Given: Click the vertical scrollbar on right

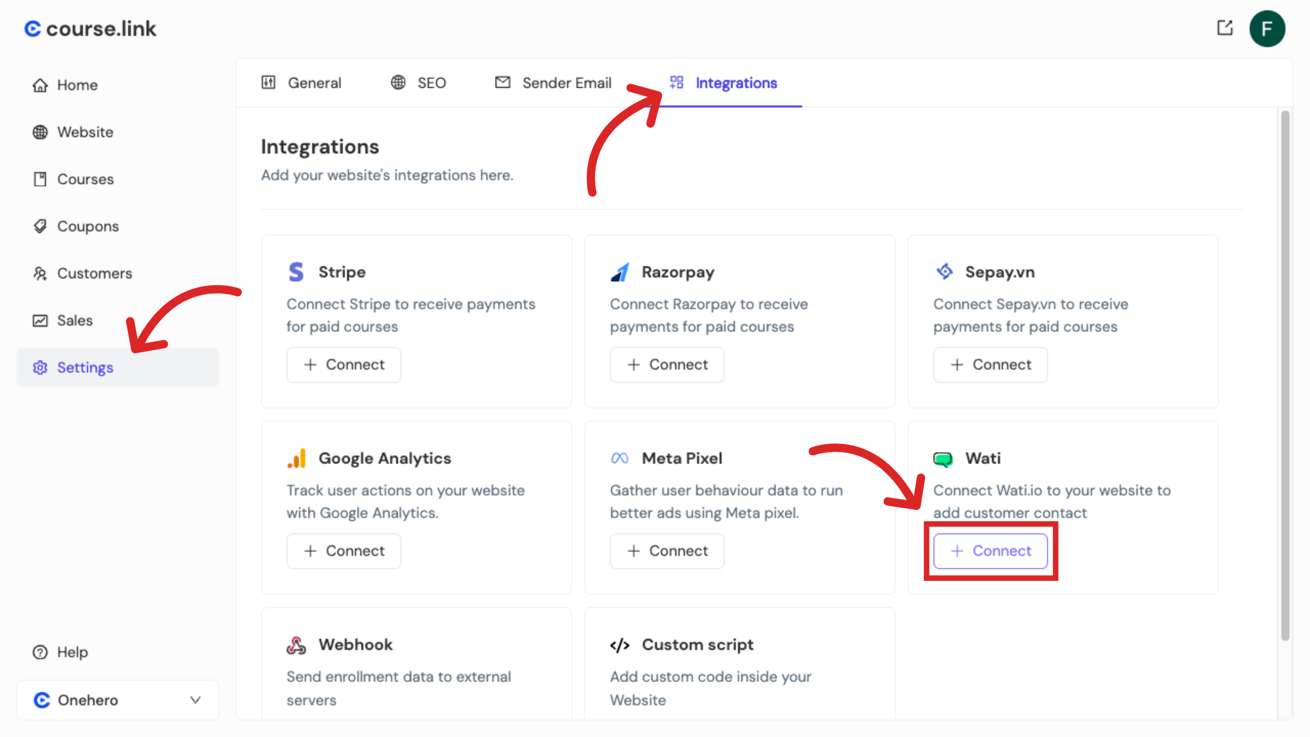Looking at the screenshot, I should (x=1285, y=376).
